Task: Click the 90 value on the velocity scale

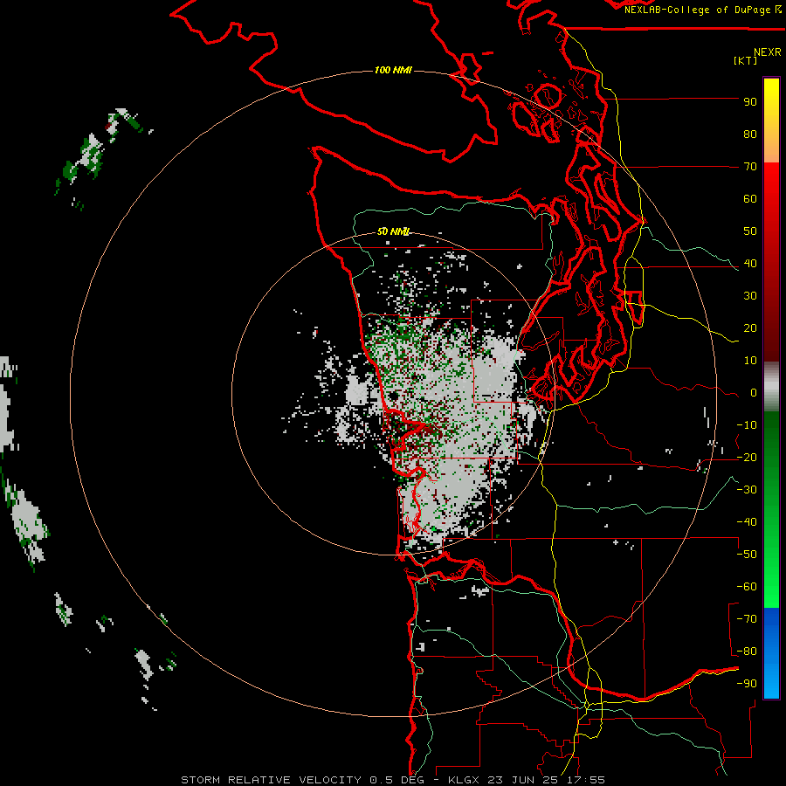Action: [x=750, y=102]
